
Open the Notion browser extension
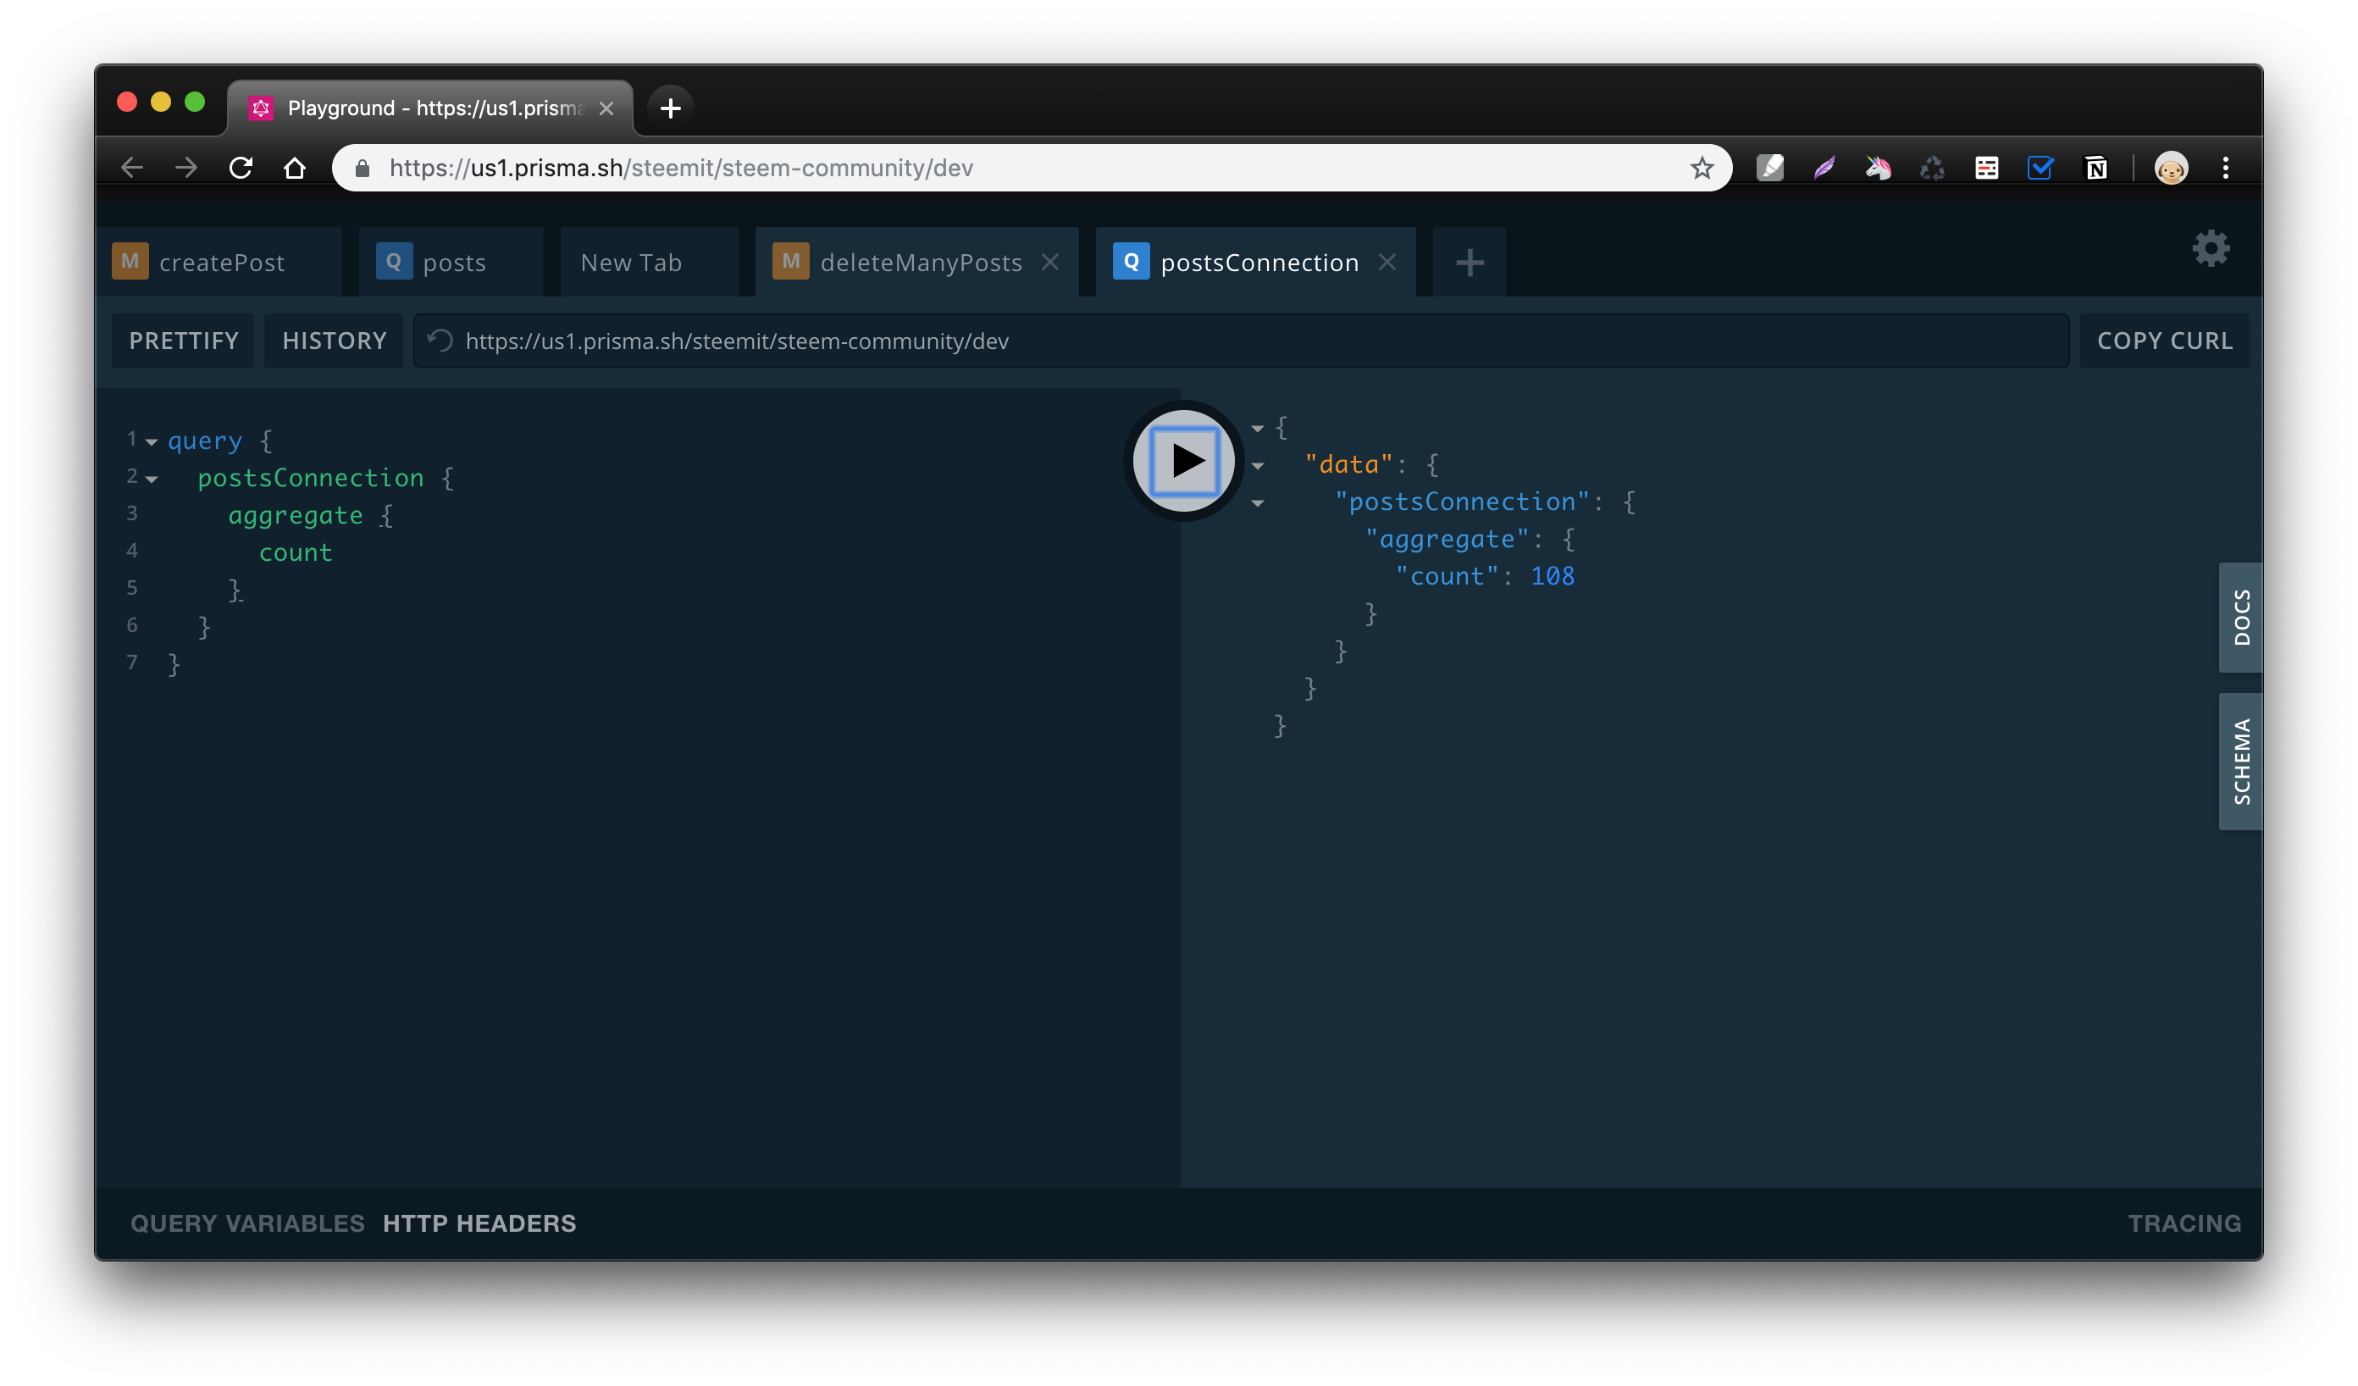pyautogui.click(x=2096, y=169)
